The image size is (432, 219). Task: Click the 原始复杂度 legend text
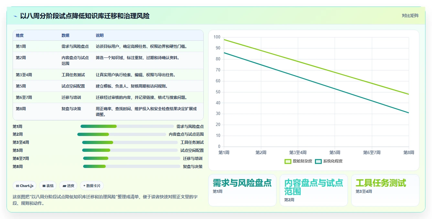click(x=302, y=161)
